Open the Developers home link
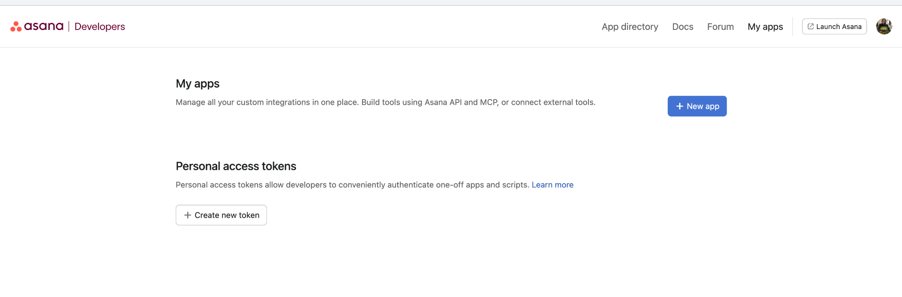 tap(100, 26)
